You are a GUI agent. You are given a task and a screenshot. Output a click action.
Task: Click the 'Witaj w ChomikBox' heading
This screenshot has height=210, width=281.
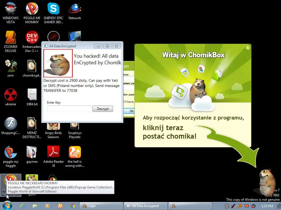193,55
